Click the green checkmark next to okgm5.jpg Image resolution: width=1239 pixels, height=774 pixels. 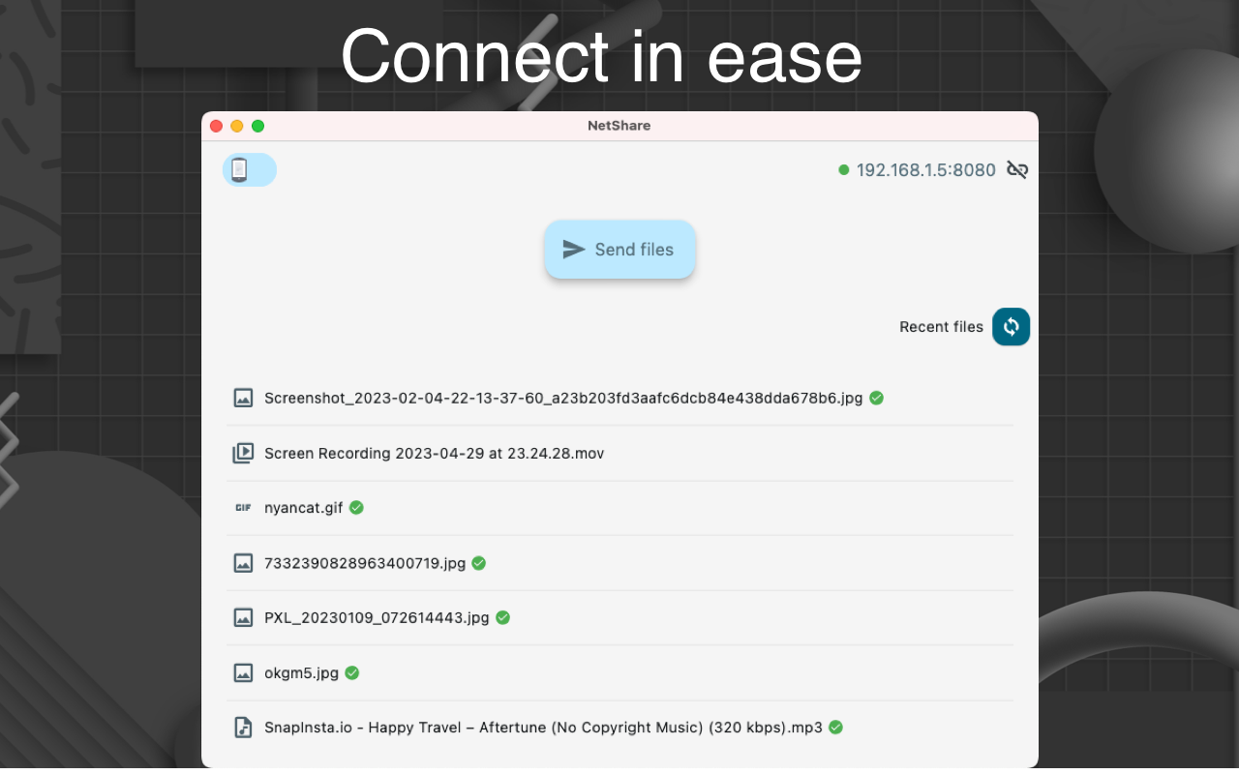pyautogui.click(x=352, y=672)
